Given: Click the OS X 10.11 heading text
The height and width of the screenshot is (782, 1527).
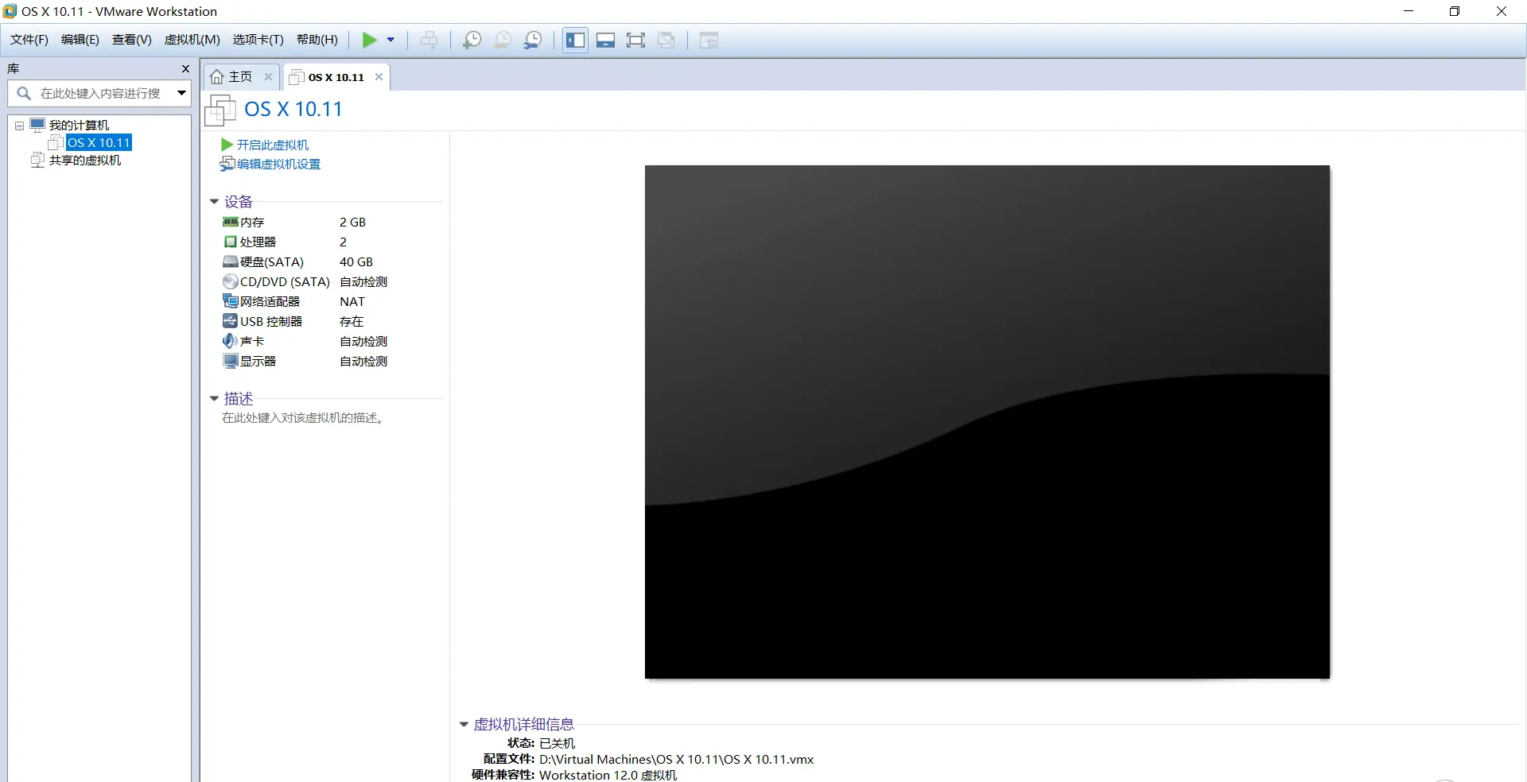Looking at the screenshot, I should (293, 110).
